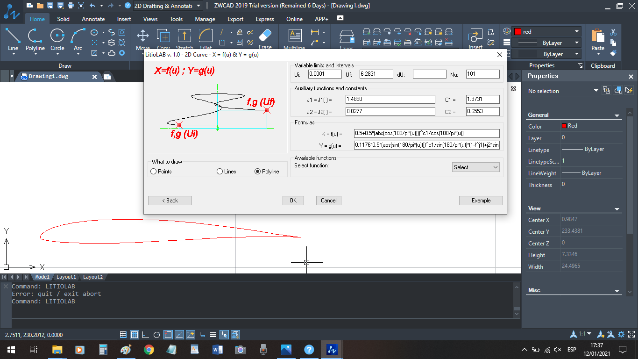638x359 pixels.
Task: Toggle ortho mode in status bar
Action: pos(146,335)
